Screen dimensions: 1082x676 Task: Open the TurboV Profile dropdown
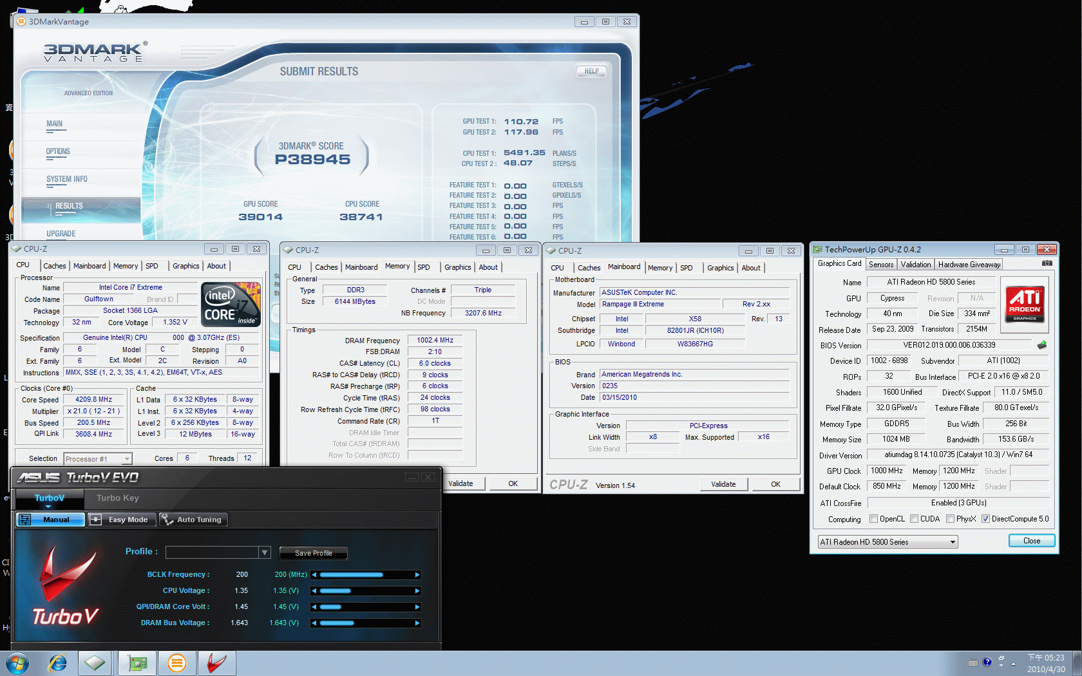point(264,552)
